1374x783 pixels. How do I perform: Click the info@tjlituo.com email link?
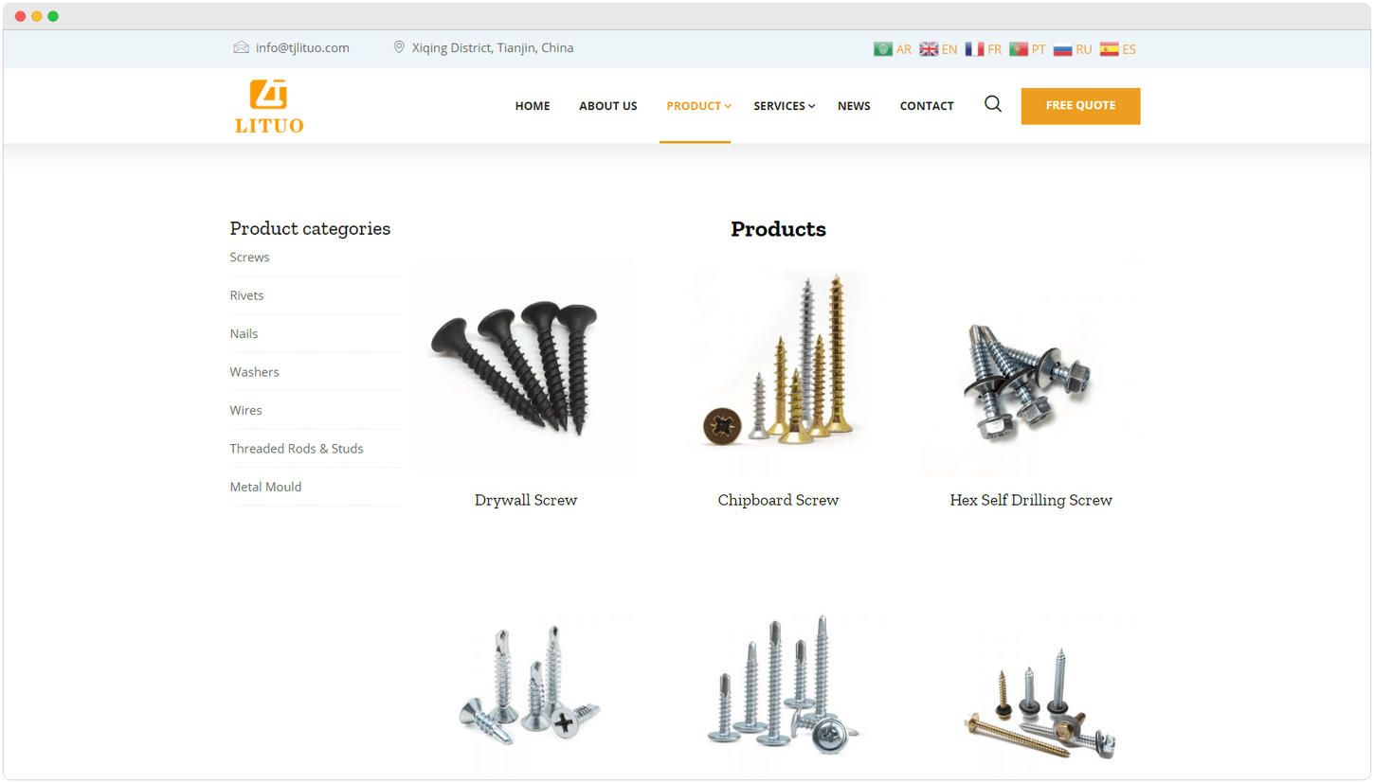click(x=302, y=47)
